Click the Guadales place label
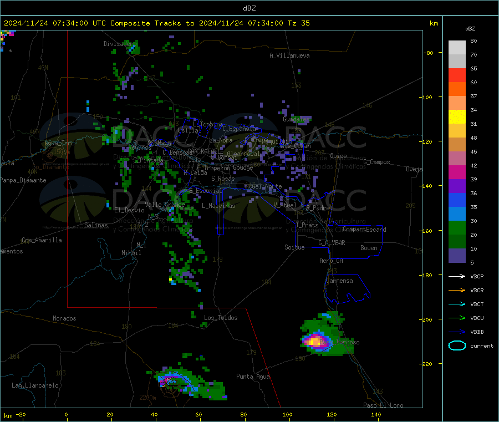This screenshot has height=422, width=499. tap(296, 119)
